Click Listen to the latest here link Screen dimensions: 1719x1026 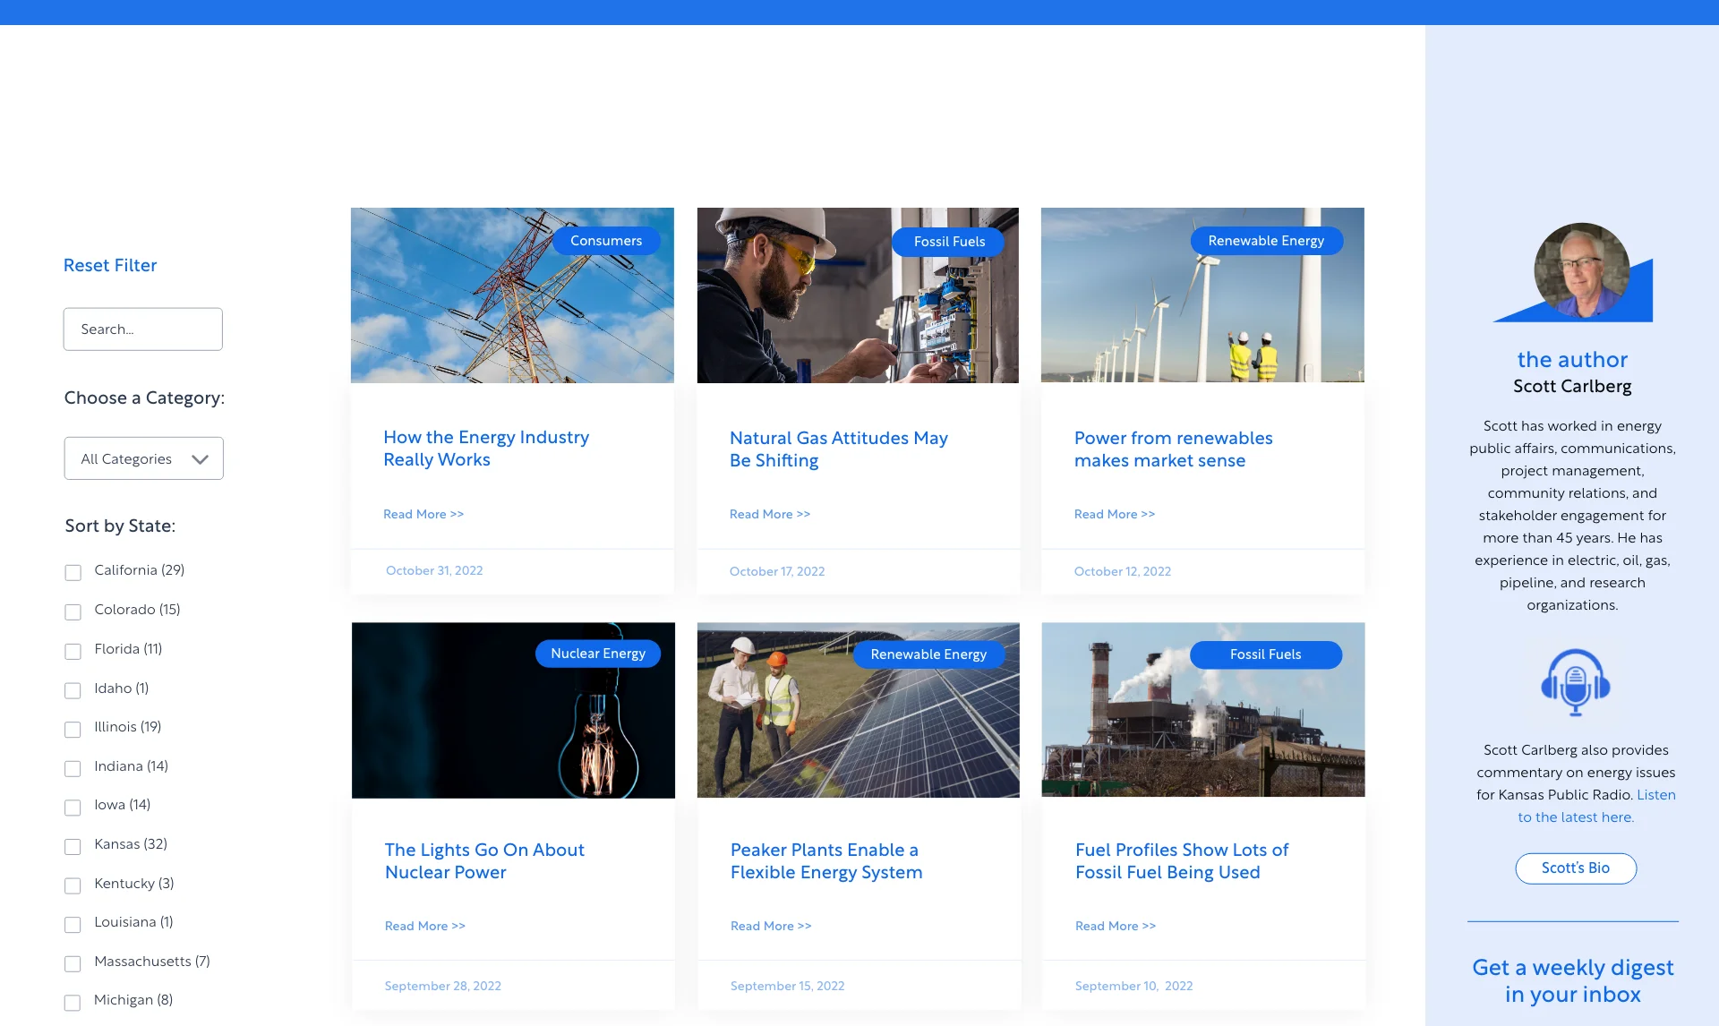[1596, 806]
